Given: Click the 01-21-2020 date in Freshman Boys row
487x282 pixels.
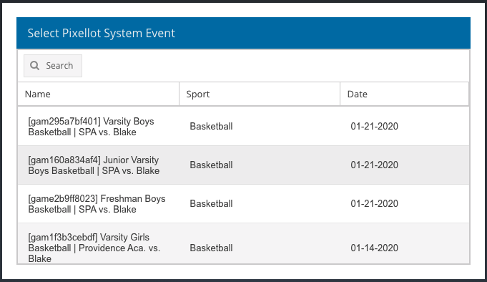Looking at the screenshot, I should point(374,203).
